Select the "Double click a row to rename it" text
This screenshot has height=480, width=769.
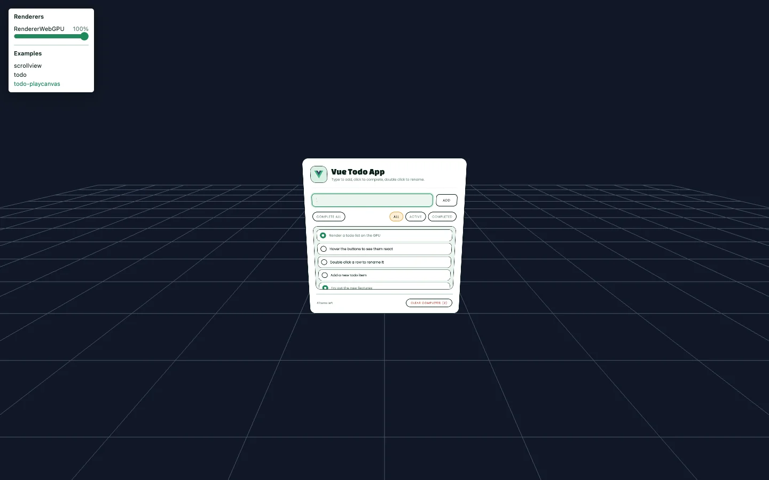(357, 262)
